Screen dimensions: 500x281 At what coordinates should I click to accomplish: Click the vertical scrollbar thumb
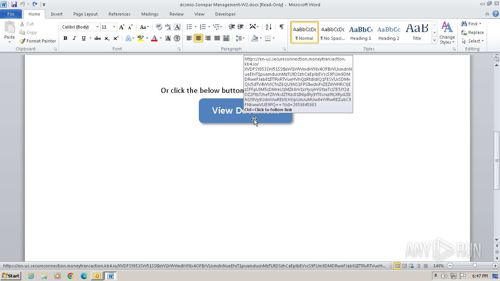coord(497,161)
